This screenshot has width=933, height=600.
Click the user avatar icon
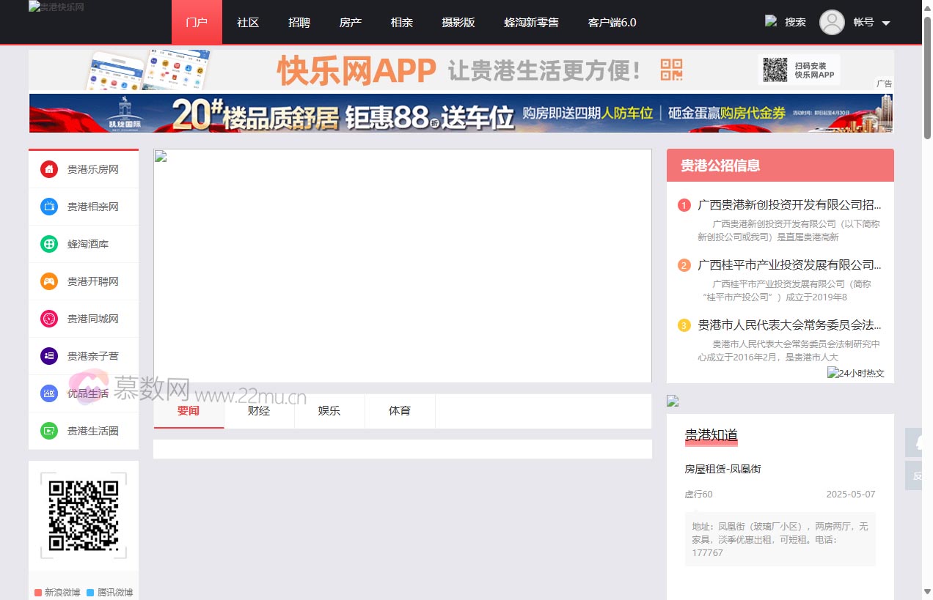click(x=832, y=23)
